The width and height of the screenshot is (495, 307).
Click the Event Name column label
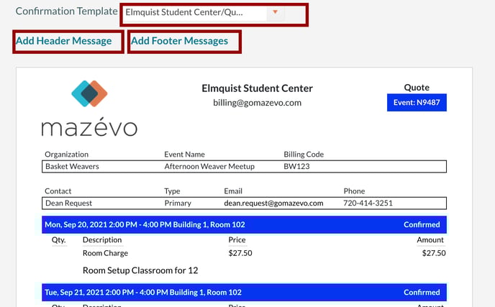click(x=184, y=155)
